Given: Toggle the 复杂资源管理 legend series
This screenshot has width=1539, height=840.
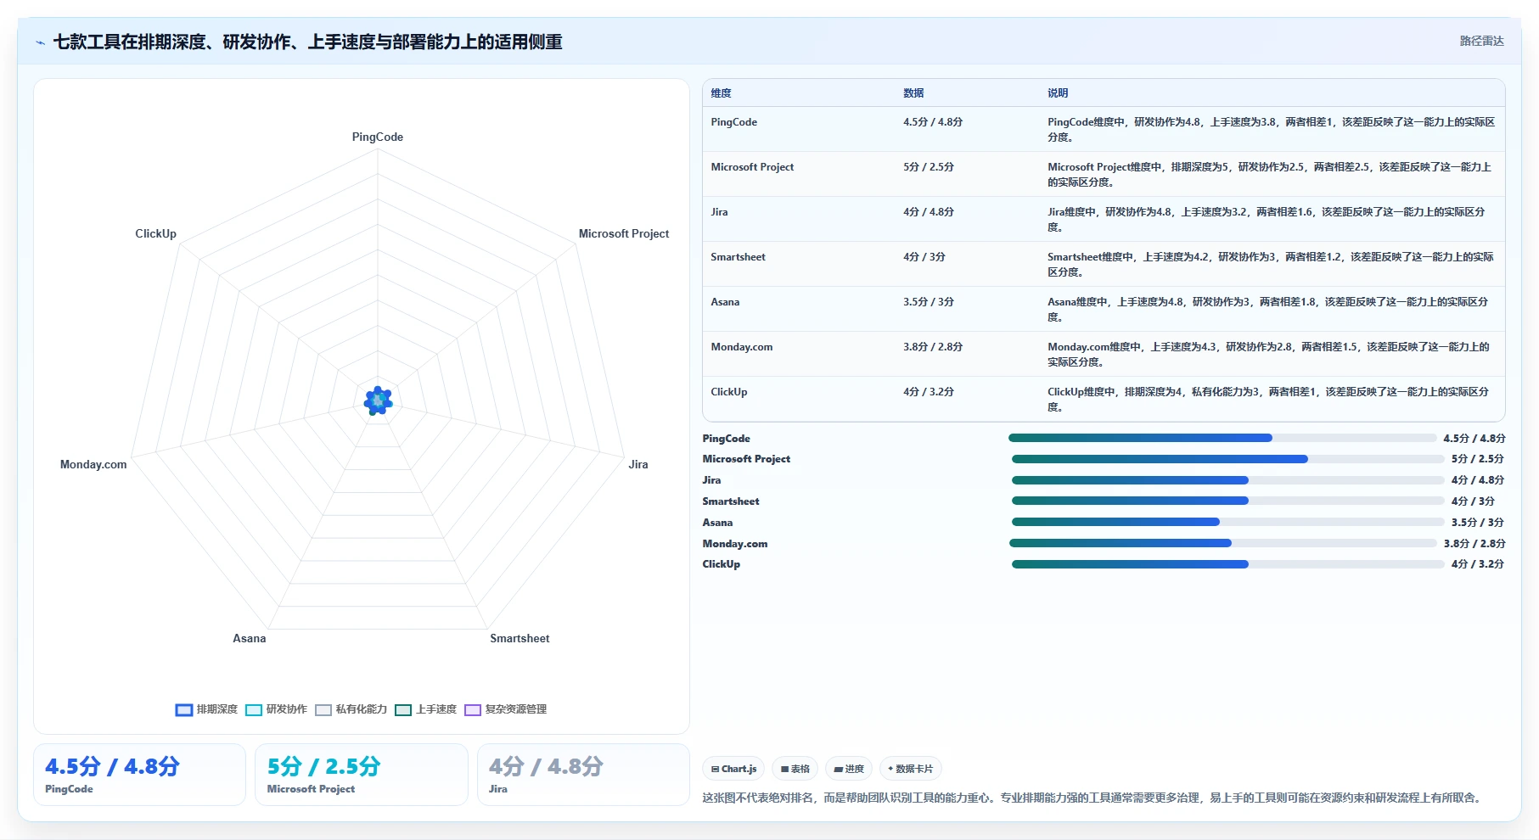Looking at the screenshot, I should [505, 709].
